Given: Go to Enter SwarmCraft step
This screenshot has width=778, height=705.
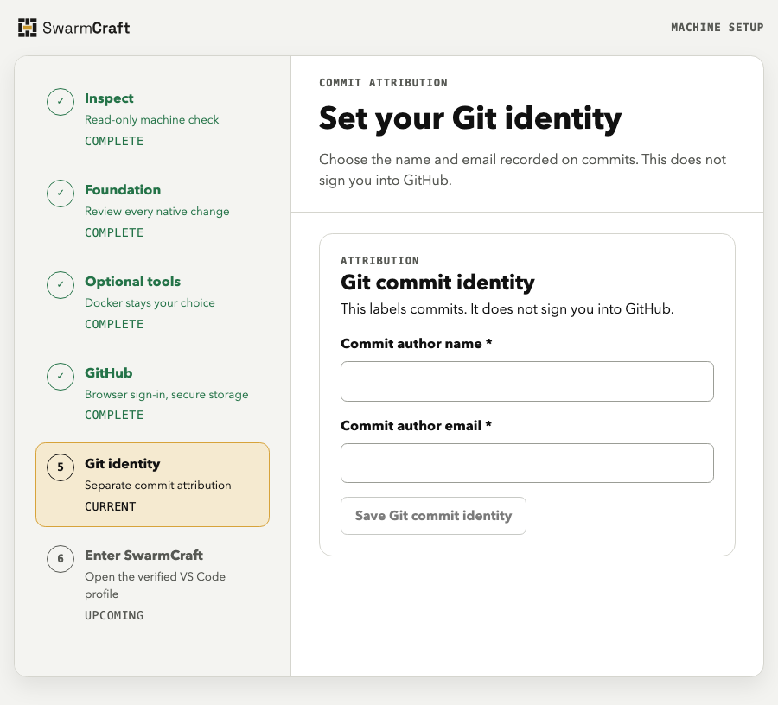Looking at the screenshot, I should (x=152, y=585).
